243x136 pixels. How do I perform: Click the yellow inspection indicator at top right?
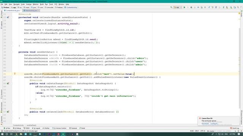(239, 14)
